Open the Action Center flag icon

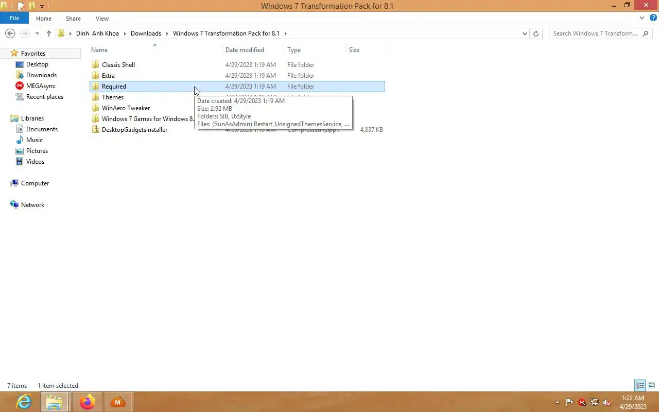click(569, 402)
